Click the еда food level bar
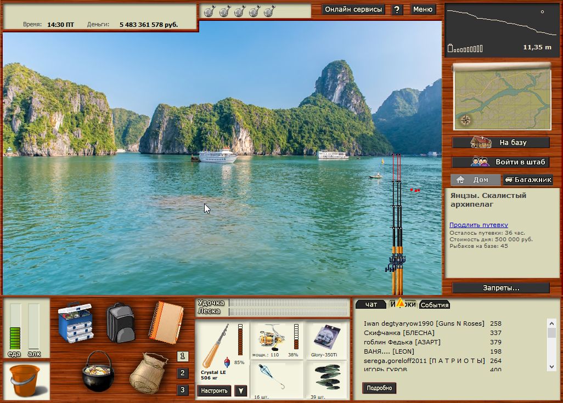Viewport: 563px width, 403px height. tap(15, 326)
